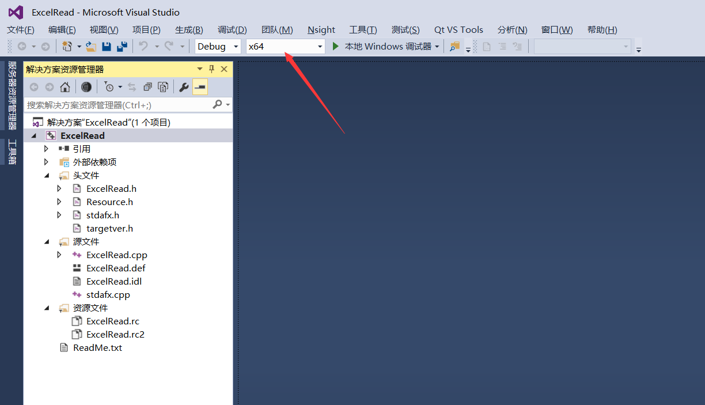The image size is (705, 405).
Task: Click the Home icon in Solution Explorer
Action: point(65,87)
